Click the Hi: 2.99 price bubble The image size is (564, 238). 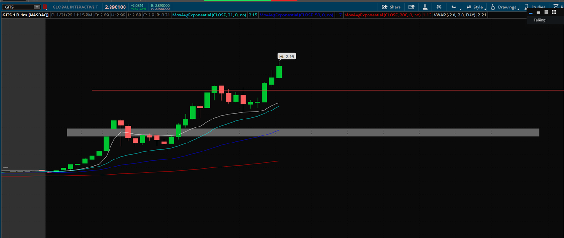click(287, 56)
